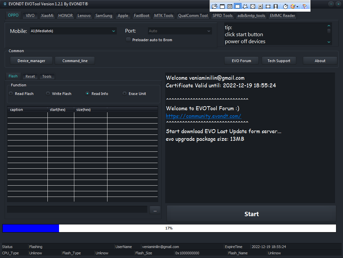This screenshot has width=343, height=258.
Task: Start the screen recorder film icon
Action: 276,6
